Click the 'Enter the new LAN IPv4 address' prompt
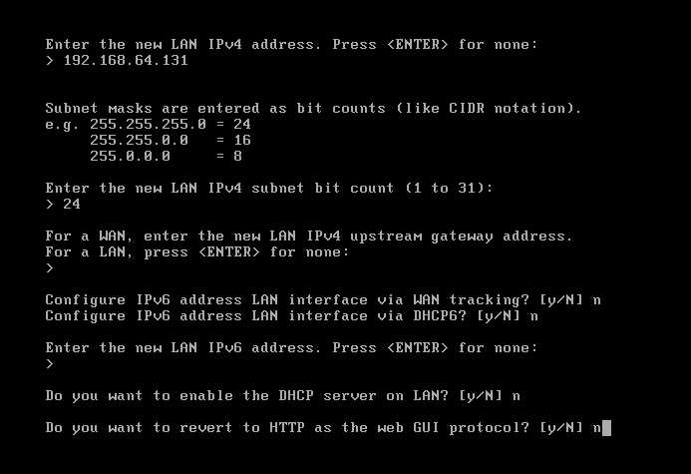This screenshot has height=474, width=691. (x=292, y=45)
